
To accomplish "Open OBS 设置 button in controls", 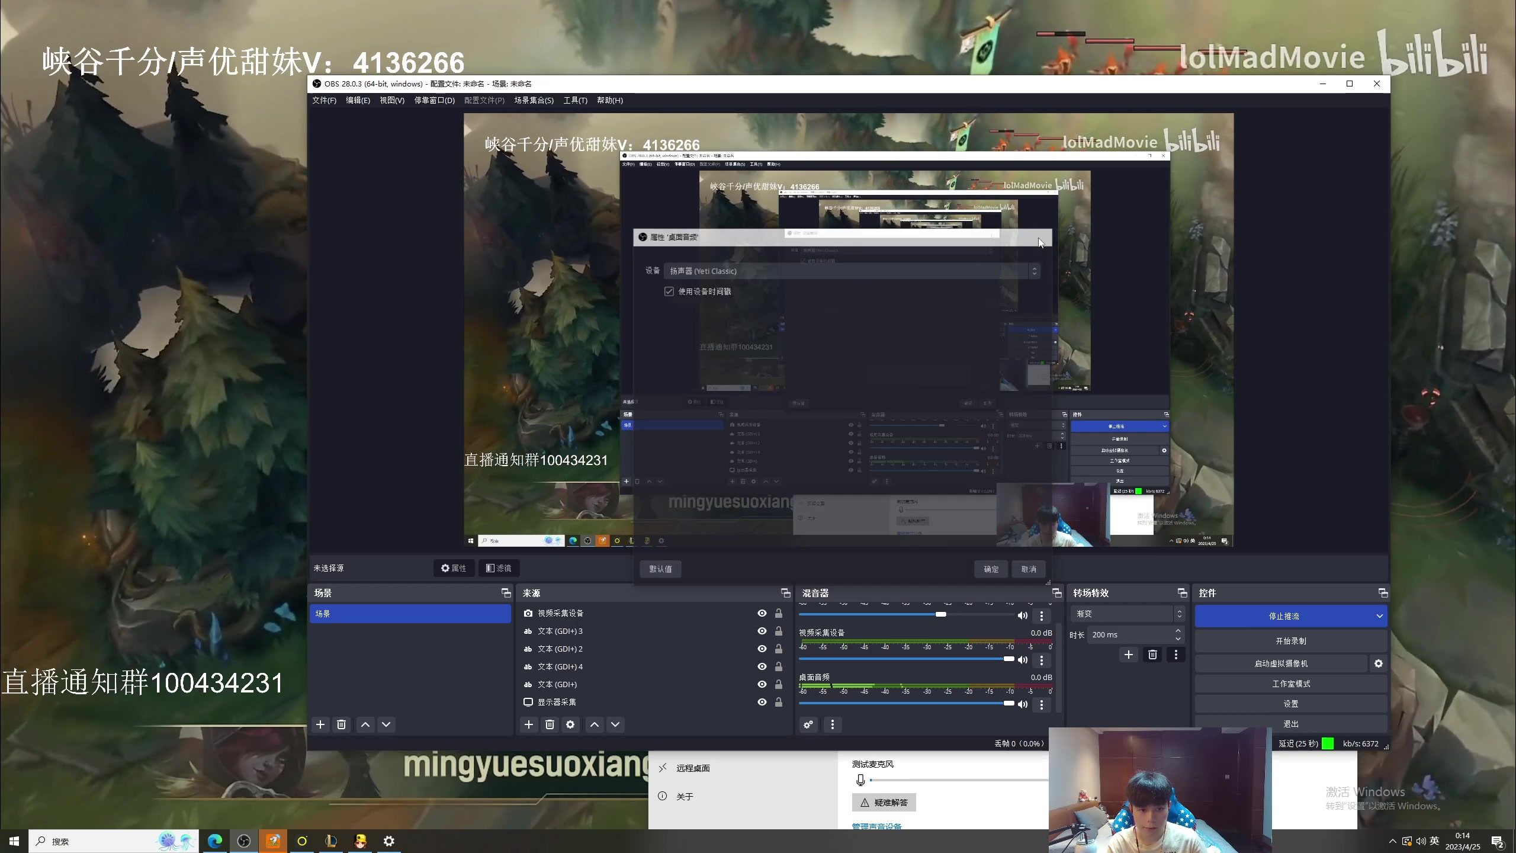I will (1291, 704).
